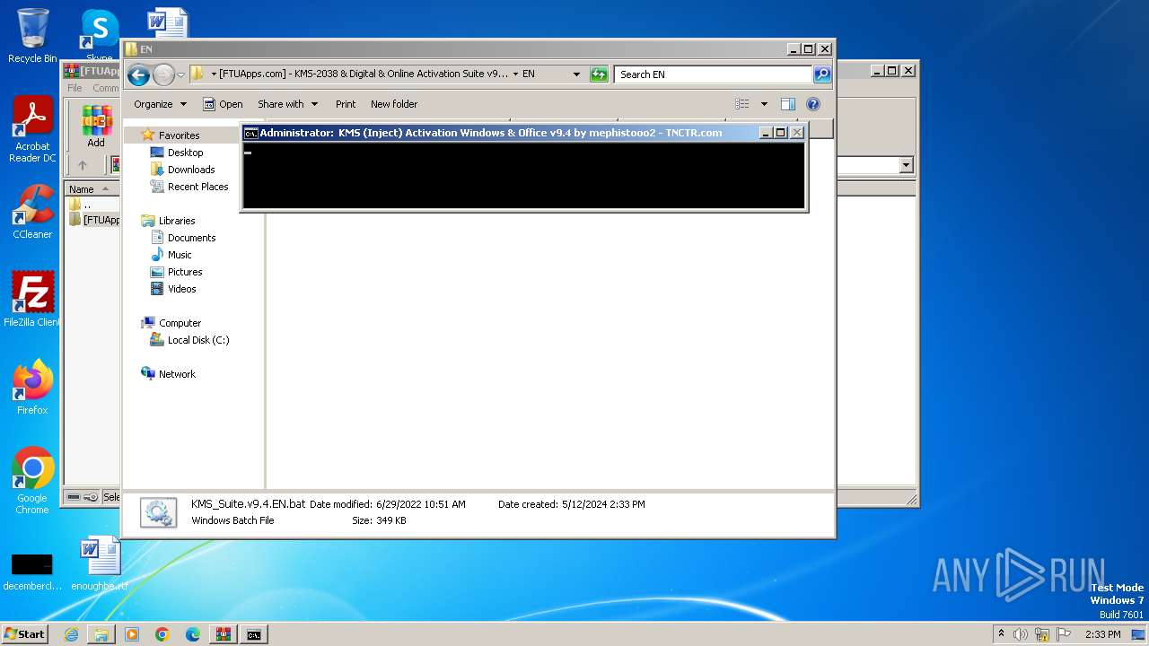The image size is (1149, 646).
Task: Open Internet Explorer from taskbar
Action: coord(71,634)
